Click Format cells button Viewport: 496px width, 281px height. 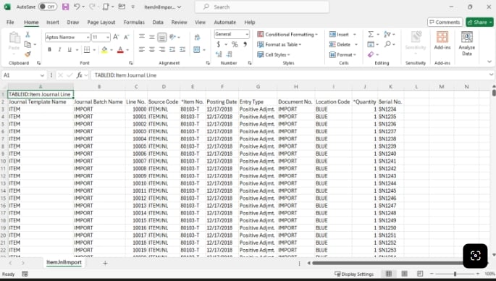(342, 54)
